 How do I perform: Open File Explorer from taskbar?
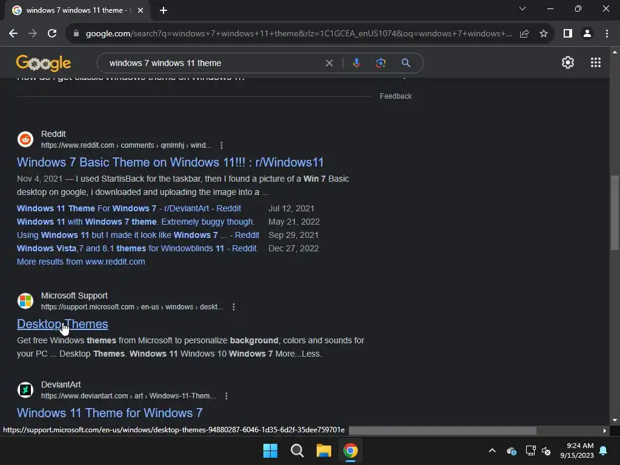323,450
